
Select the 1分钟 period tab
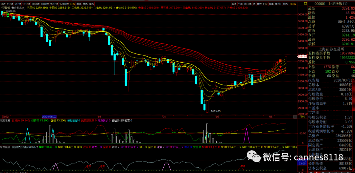pyautogui.click(x=10, y=4)
